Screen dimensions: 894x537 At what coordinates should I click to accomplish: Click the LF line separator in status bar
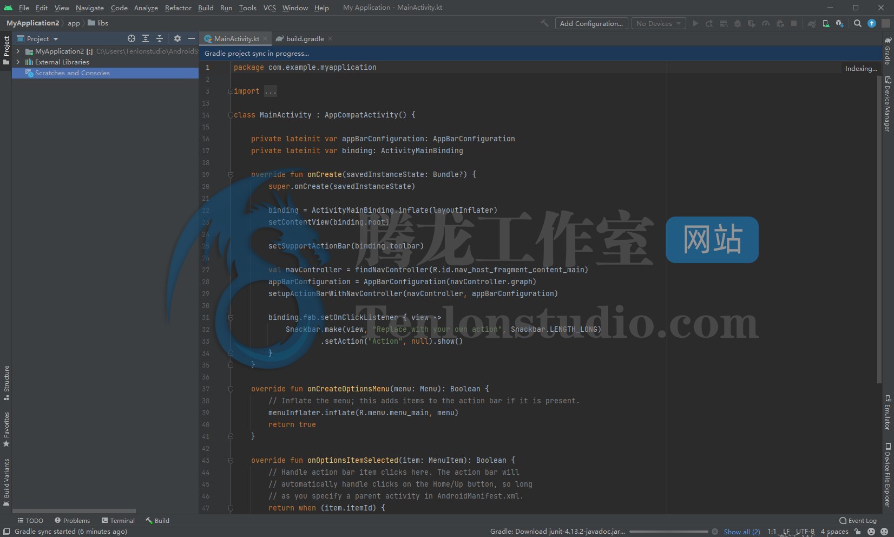click(x=786, y=532)
